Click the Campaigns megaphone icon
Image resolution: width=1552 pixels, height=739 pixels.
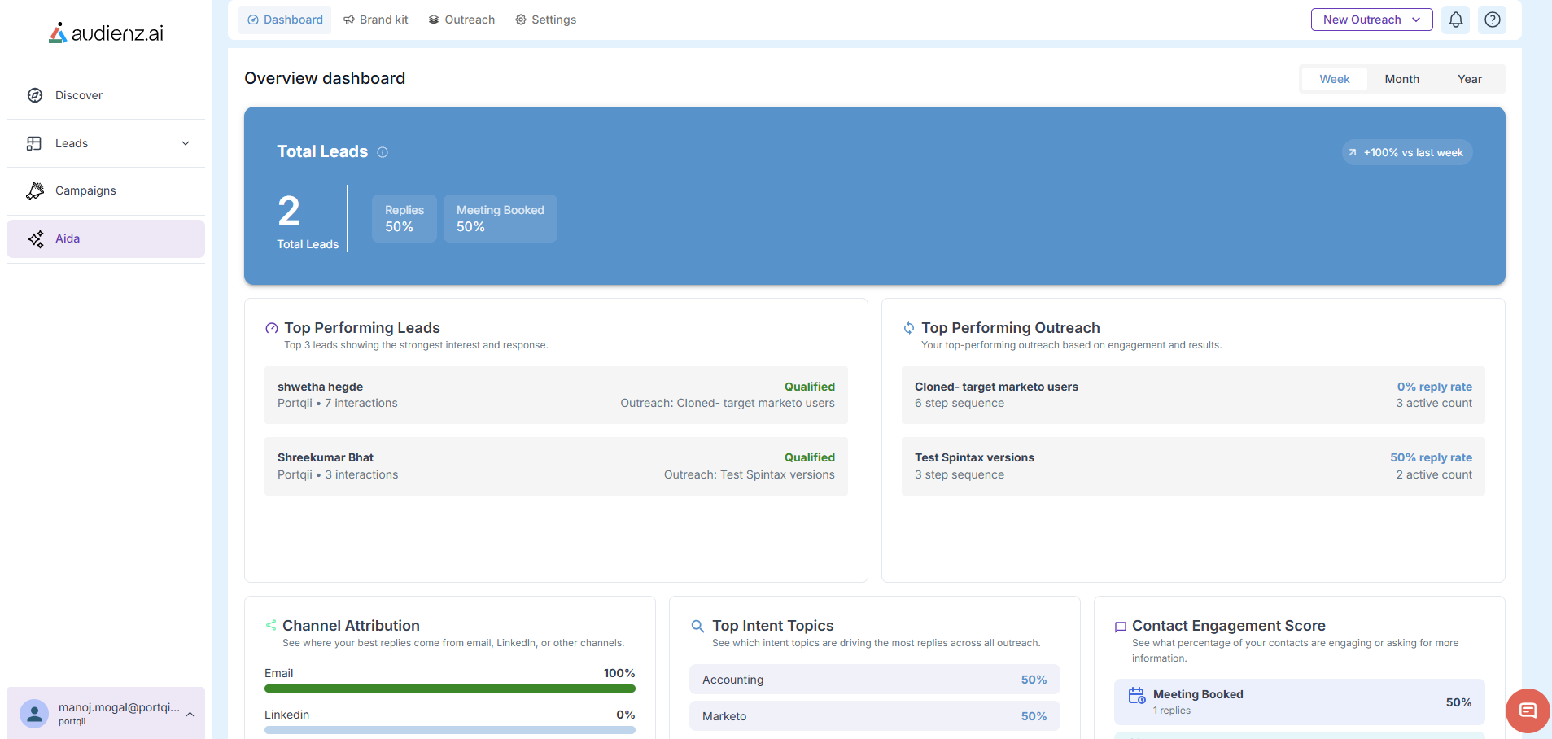35,190
